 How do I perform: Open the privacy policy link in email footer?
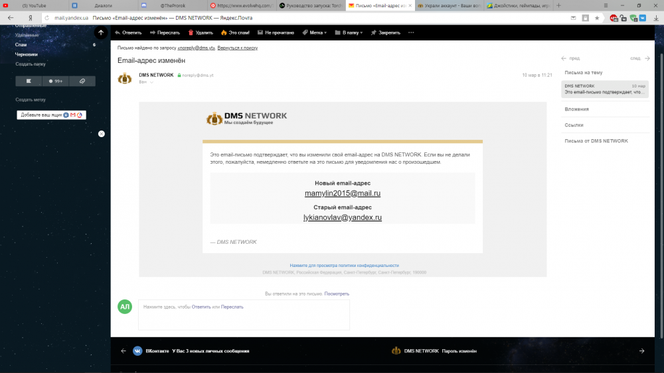tap(344, 265)
